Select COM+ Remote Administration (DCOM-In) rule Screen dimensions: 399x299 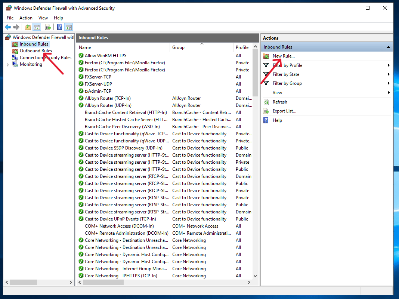tap(165, 233)
